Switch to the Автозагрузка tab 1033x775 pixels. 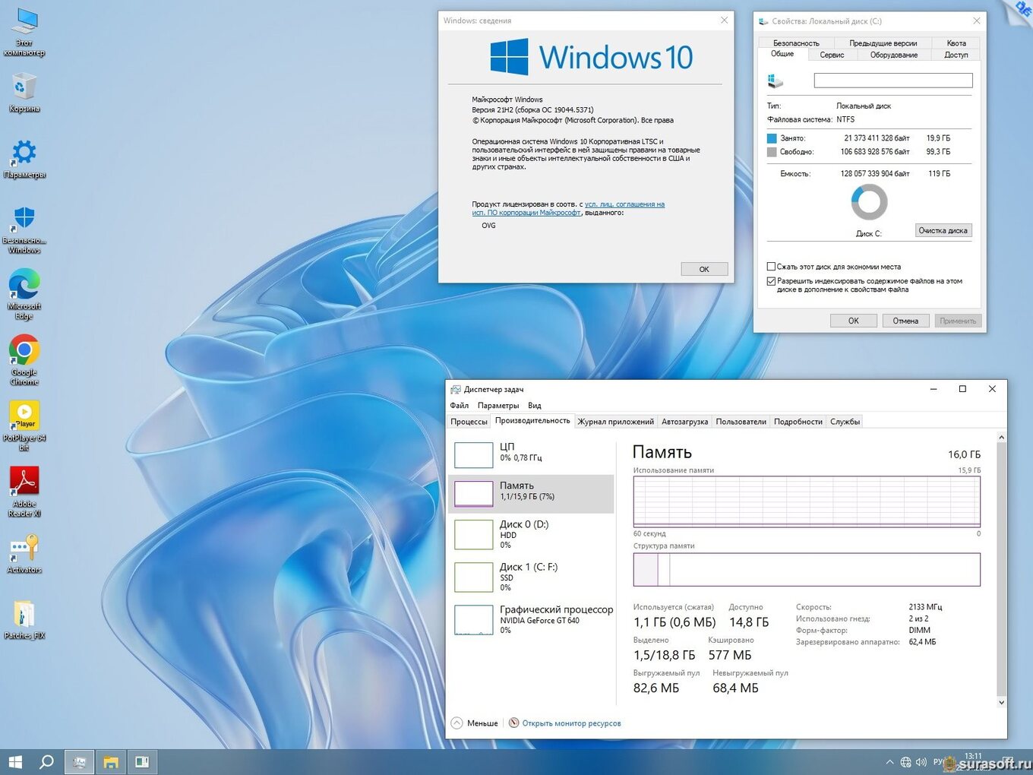[x=684, y=422]
